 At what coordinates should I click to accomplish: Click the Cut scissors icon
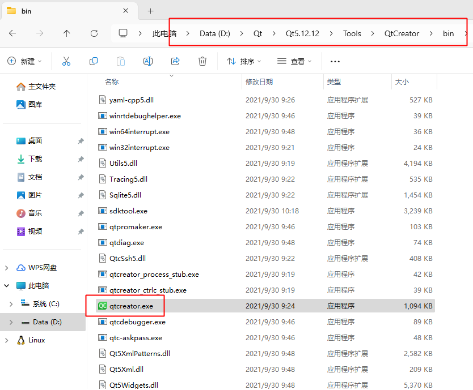(66, 61)
